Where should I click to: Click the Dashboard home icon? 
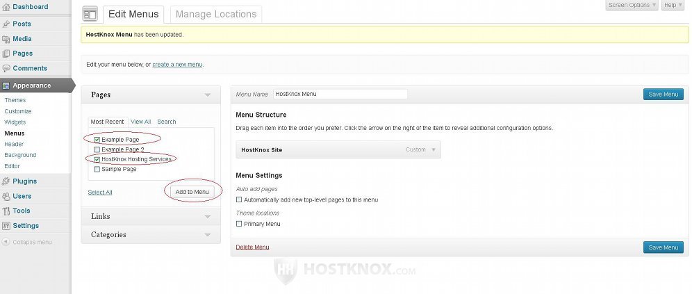click(6, 7)
